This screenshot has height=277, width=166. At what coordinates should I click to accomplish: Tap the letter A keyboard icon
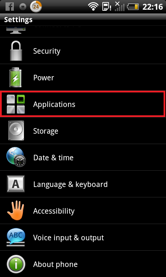click(16, 184)
